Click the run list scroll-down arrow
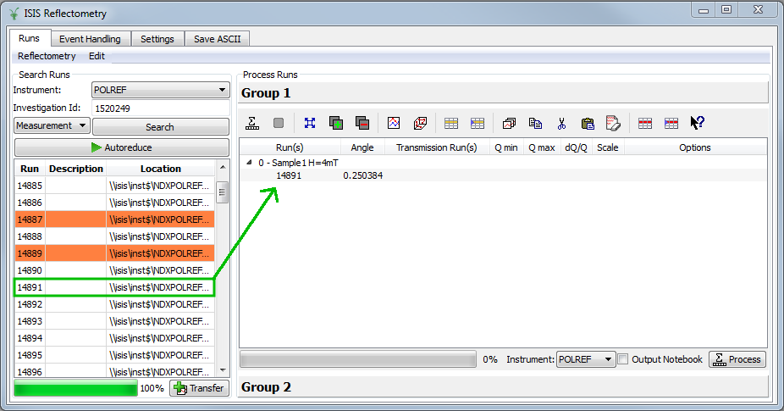 (x=223, y=370)
